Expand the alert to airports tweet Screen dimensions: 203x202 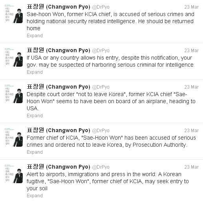(x=35, y=196)
